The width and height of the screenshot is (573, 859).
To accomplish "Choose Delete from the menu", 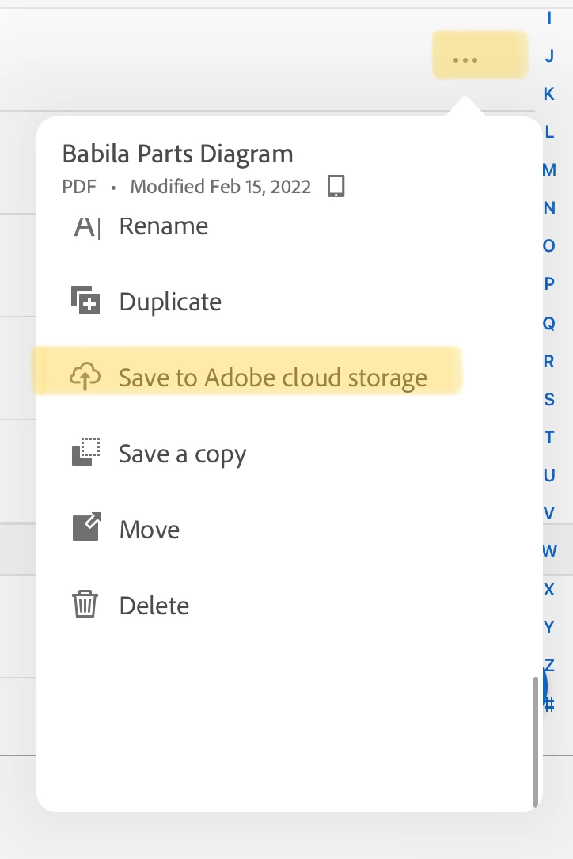I will (x=154, y=605).
